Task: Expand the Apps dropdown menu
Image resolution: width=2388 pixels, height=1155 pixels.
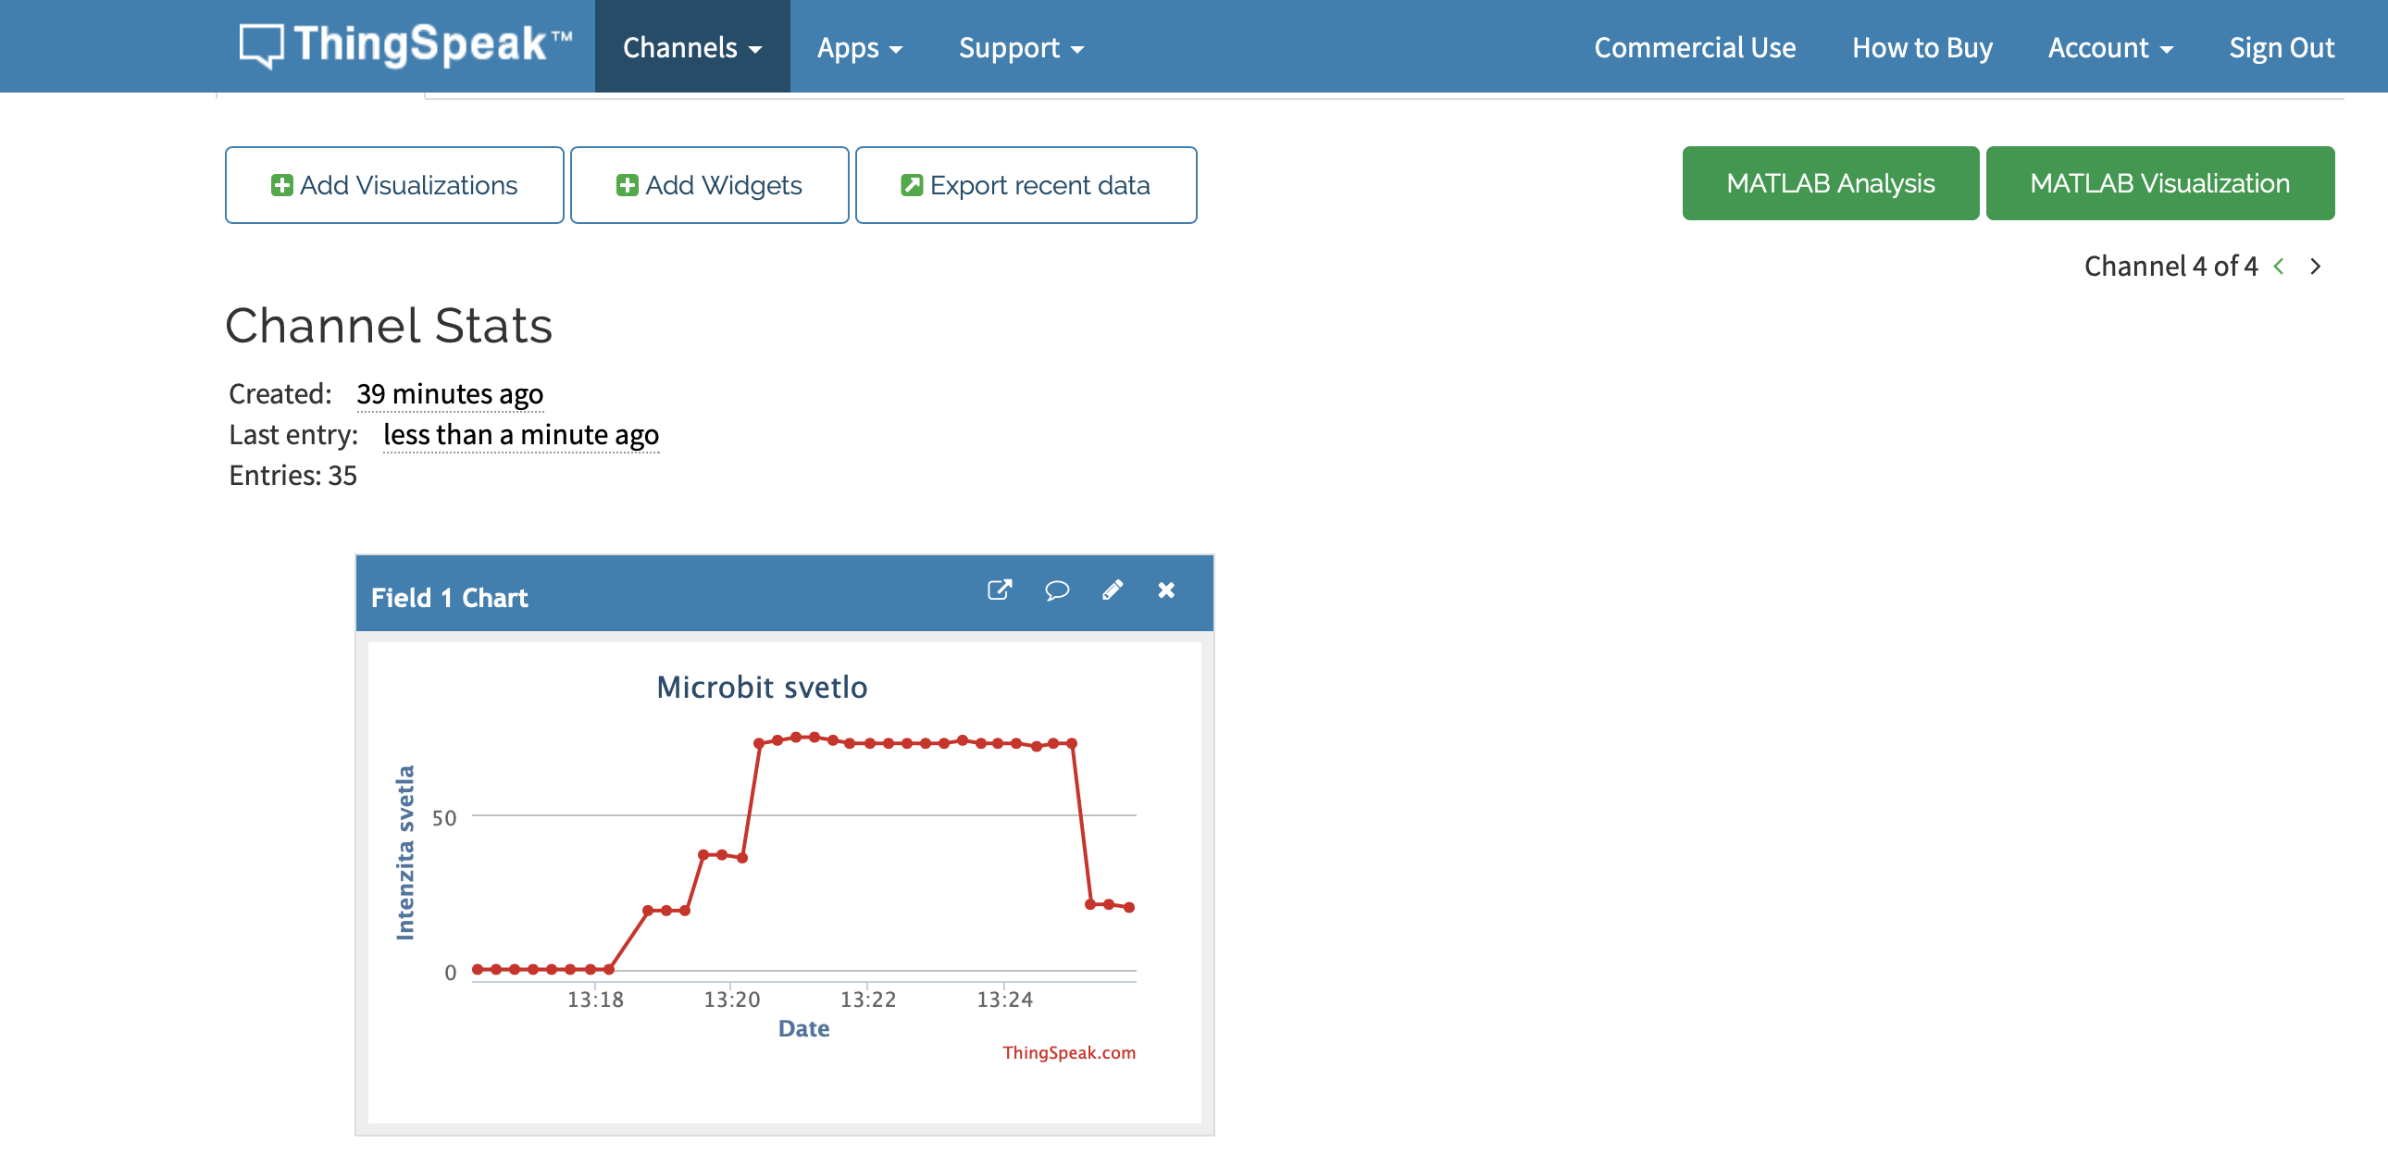Action: (x=858, y=47)
